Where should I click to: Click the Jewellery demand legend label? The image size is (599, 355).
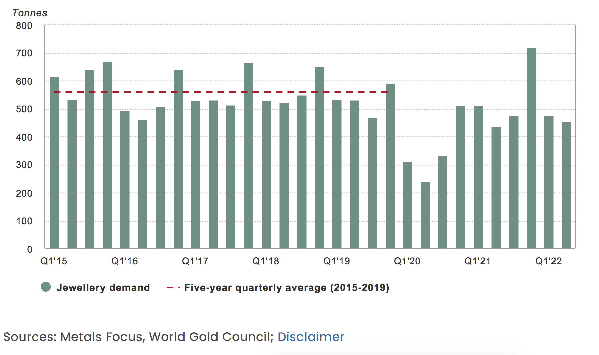pyautogui.click(x=103, y=287)
